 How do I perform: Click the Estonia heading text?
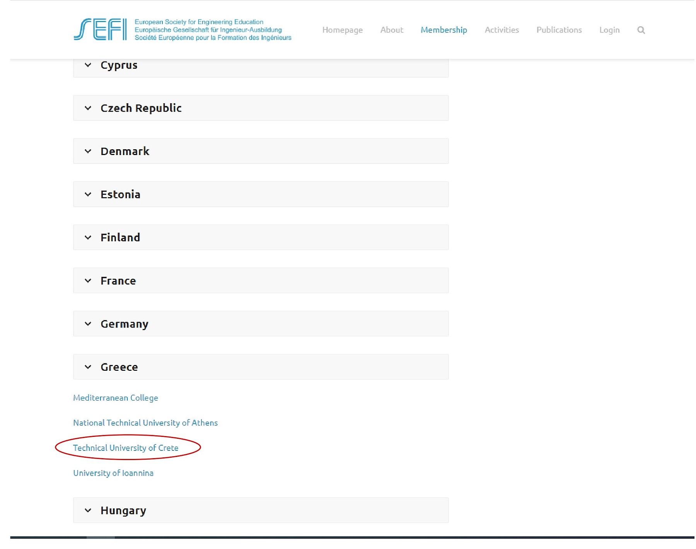(120, 194)
